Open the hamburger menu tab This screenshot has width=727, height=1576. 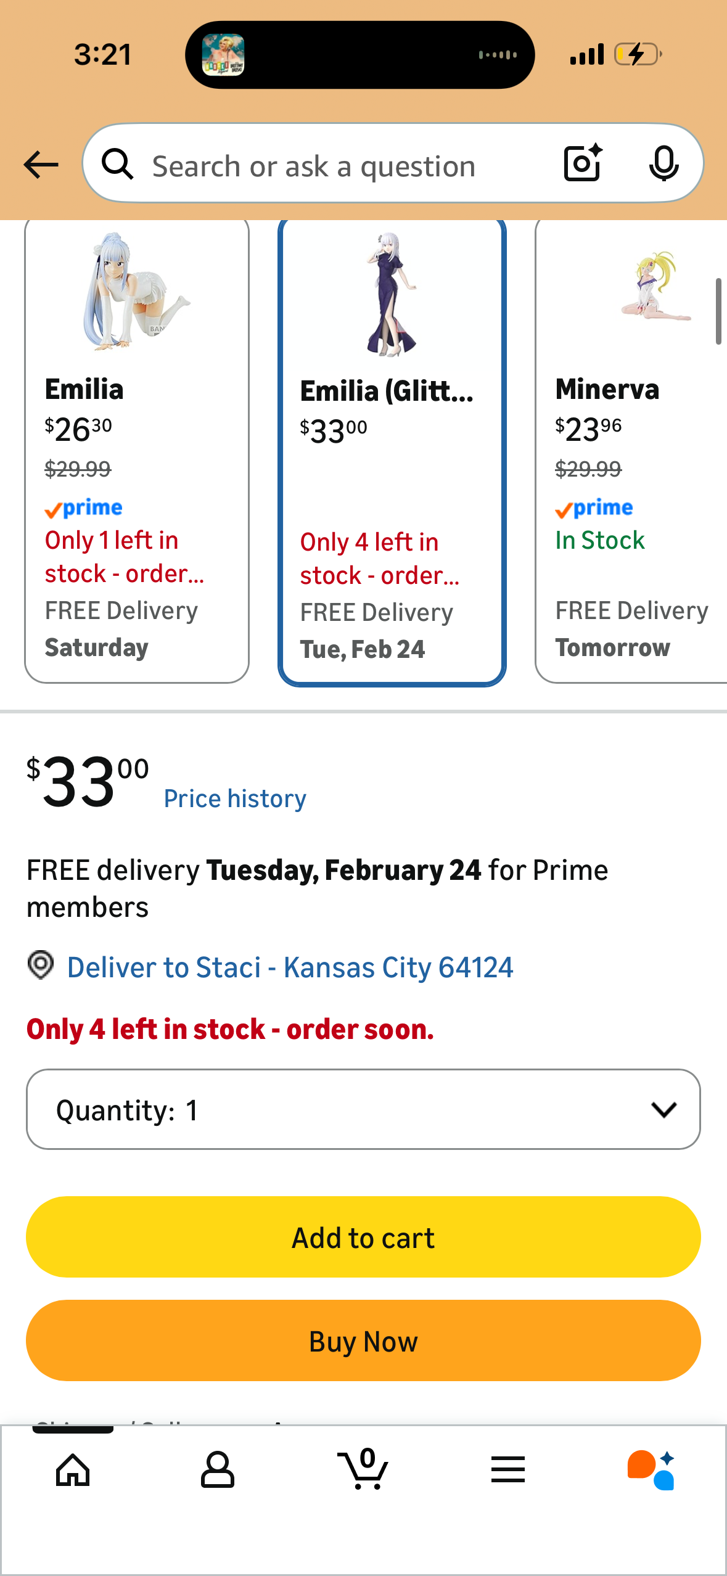point(508,1470)
